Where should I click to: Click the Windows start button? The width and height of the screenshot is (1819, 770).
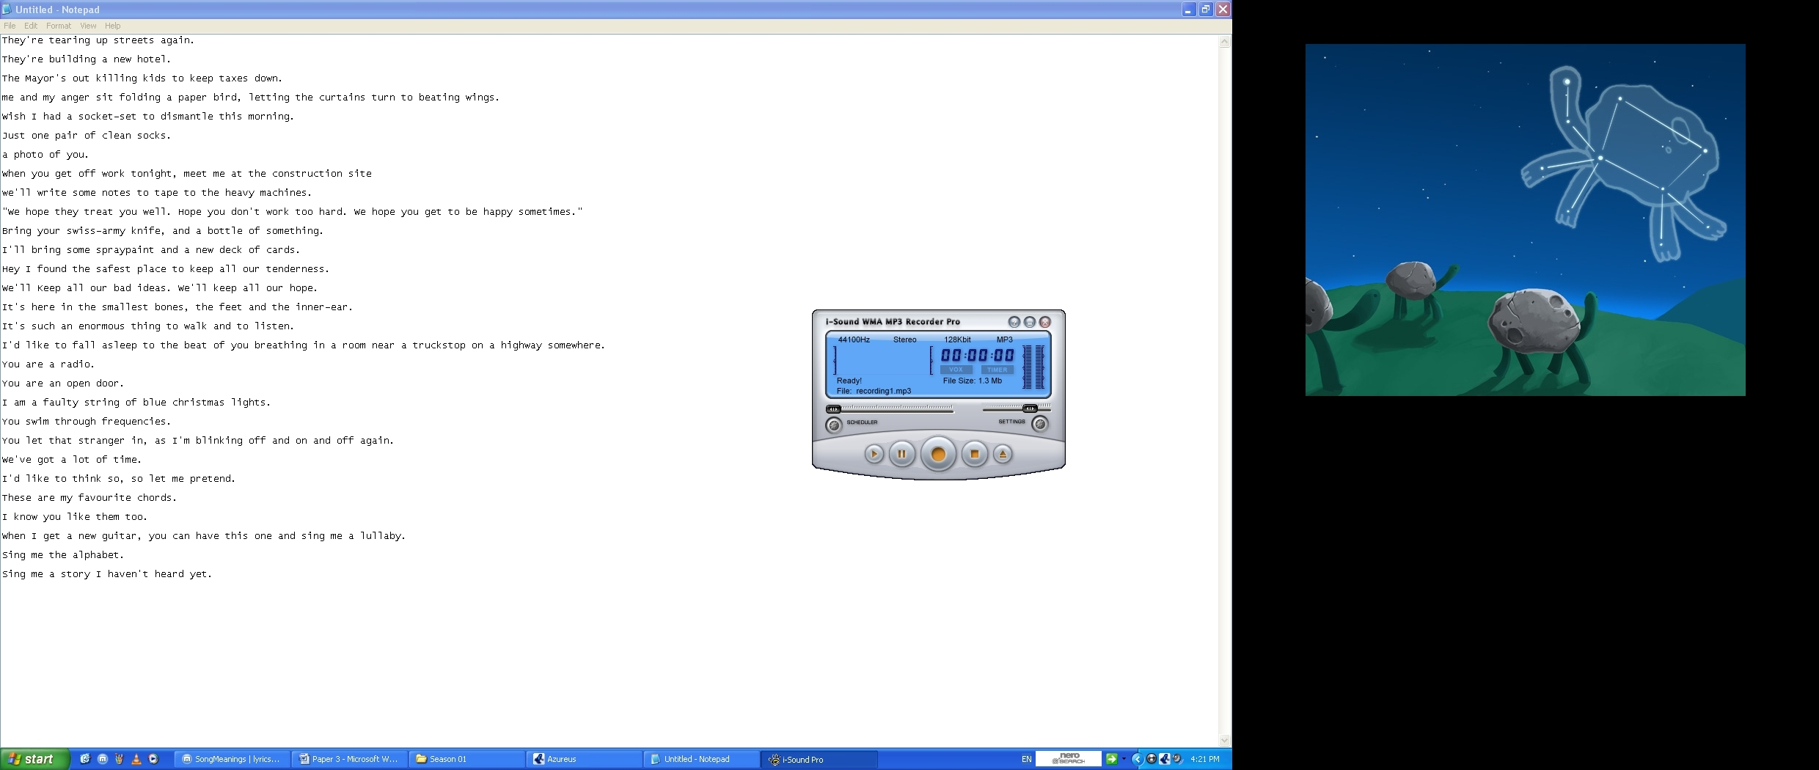pyautogui.click(x=34, y=759)
